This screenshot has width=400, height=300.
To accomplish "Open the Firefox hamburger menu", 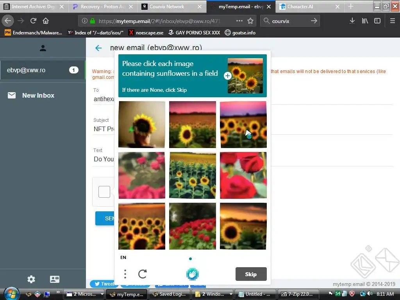I will coord(393,21).
